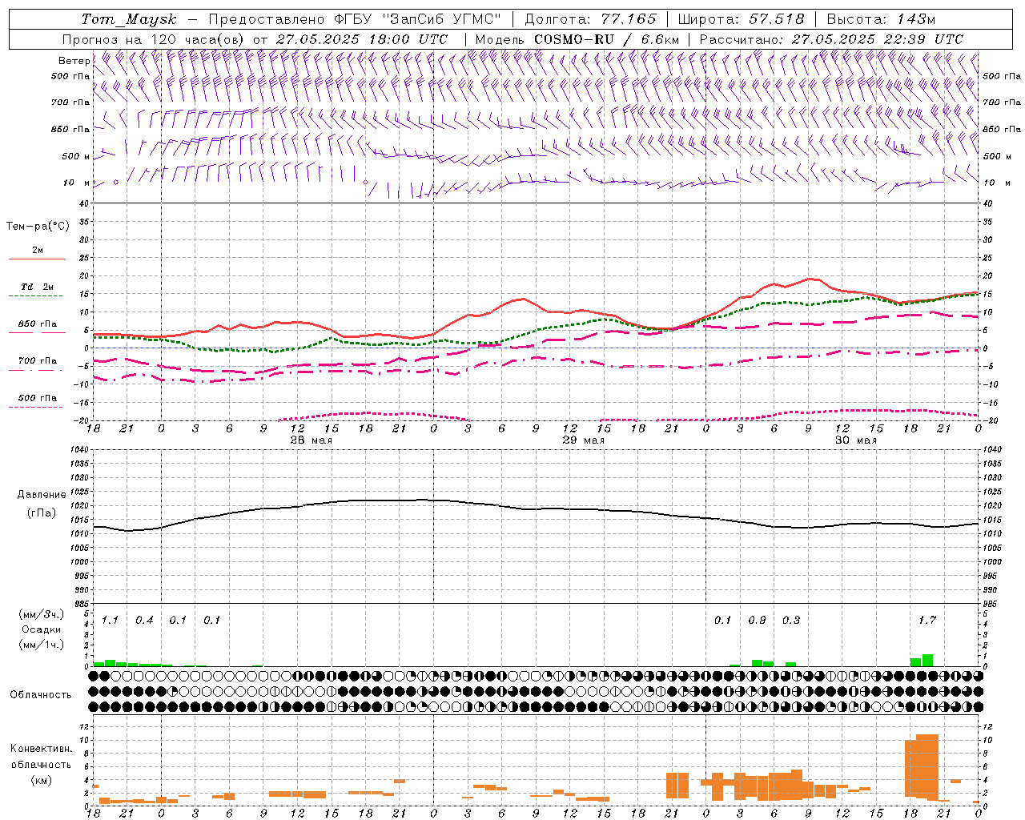
Task: Click the (мм/1ч.) precipitation unit label
Action: click(x=42, y=645)
